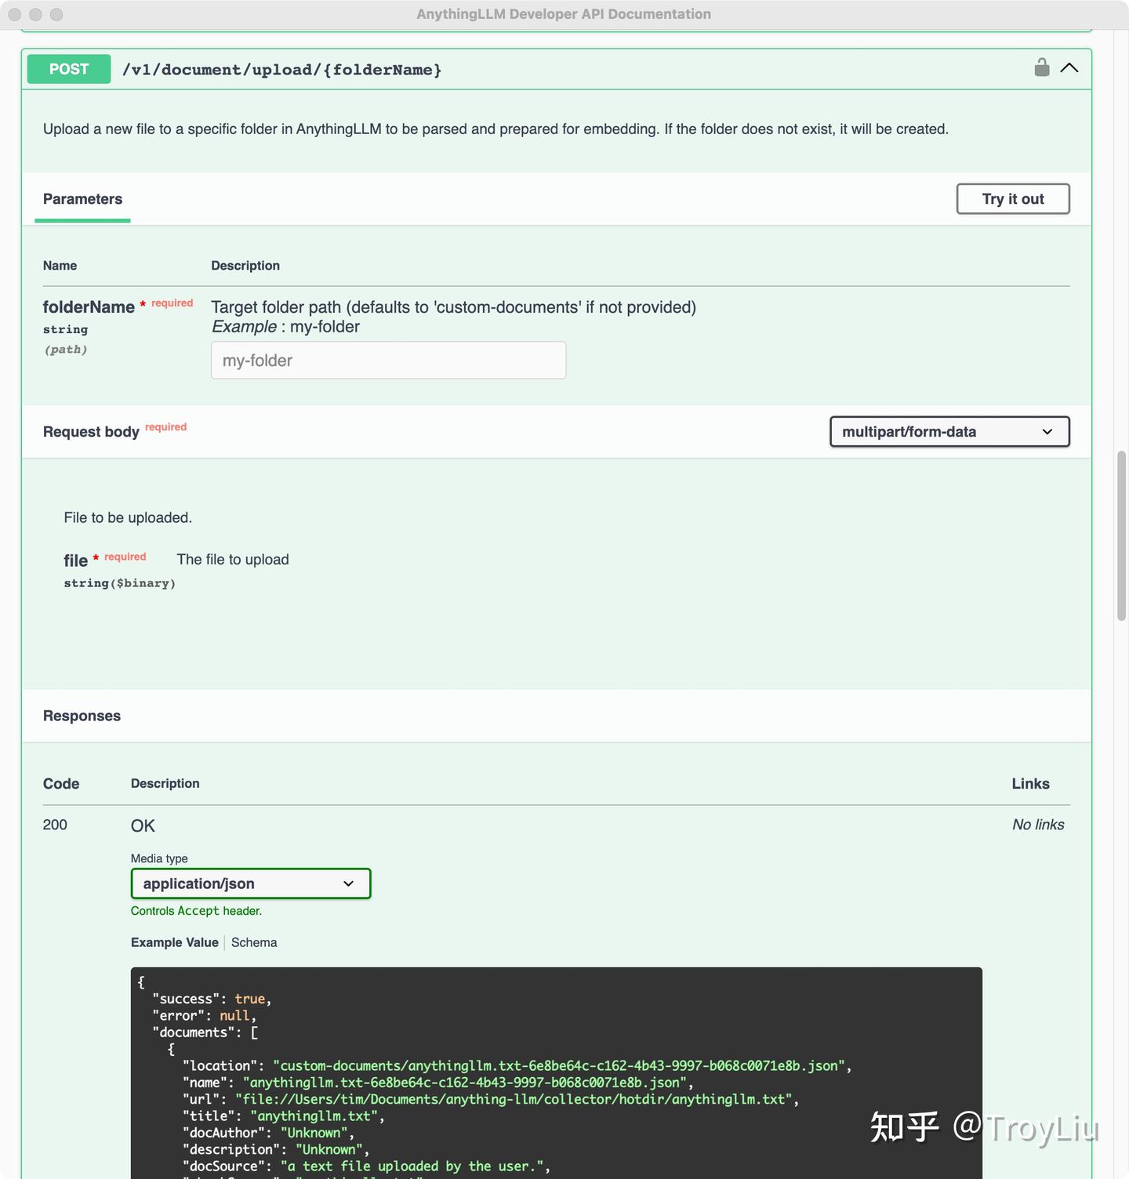The image size is (1129, 1179).
Task: Click the "success": true line in example
Action: [x=212, y=999]
